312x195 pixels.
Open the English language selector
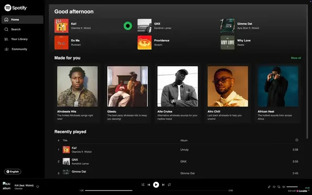pyautogui.click(x=13, y=172)
